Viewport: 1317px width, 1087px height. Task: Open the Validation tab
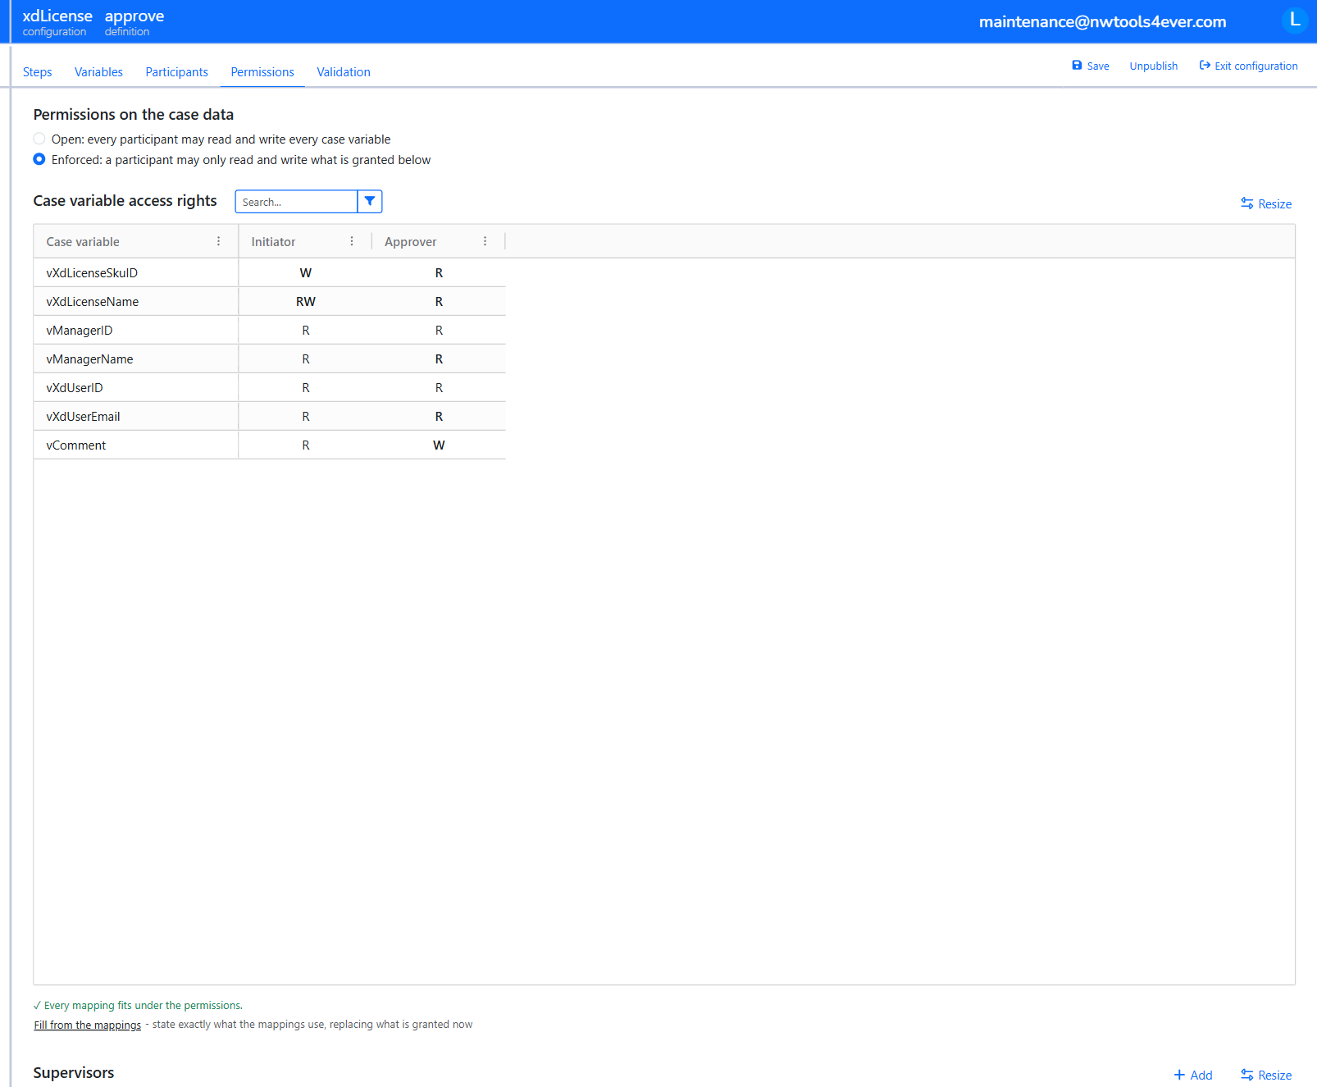(344, 72)
